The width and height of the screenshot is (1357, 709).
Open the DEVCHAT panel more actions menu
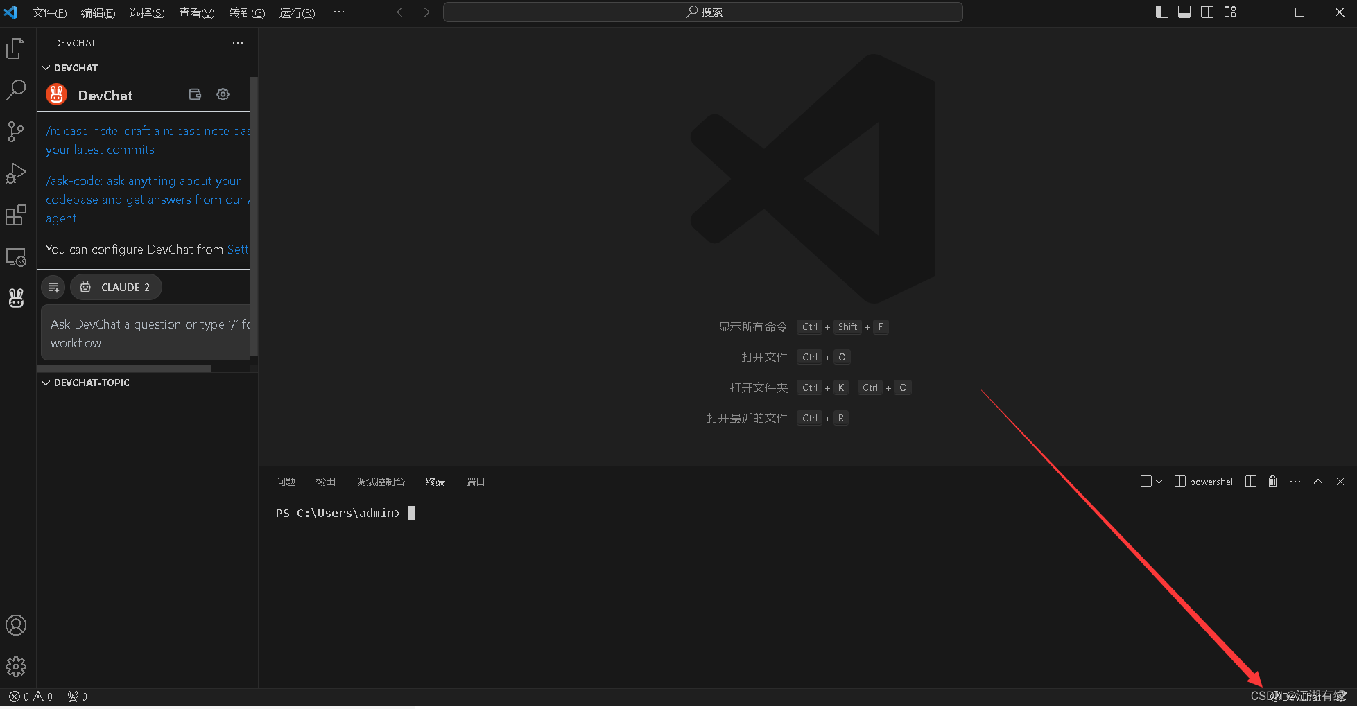pos(238,43)
